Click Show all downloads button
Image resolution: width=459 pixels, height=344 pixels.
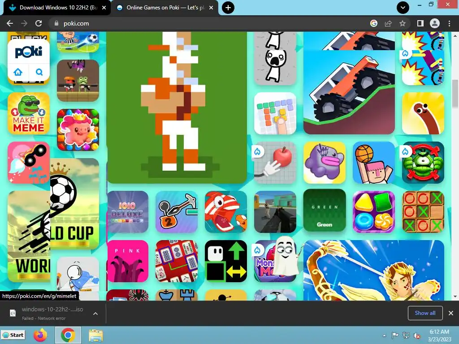tap(425, 313)
